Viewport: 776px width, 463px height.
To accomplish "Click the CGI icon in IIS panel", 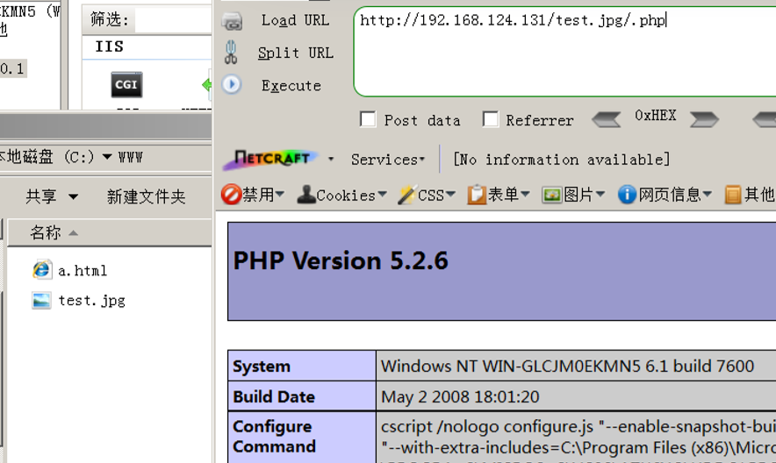I will [x=126, y=84].
